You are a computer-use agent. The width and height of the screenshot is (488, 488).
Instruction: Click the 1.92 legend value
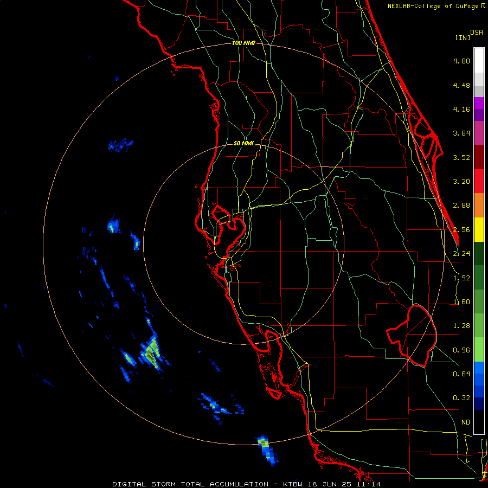click(461, 278)
